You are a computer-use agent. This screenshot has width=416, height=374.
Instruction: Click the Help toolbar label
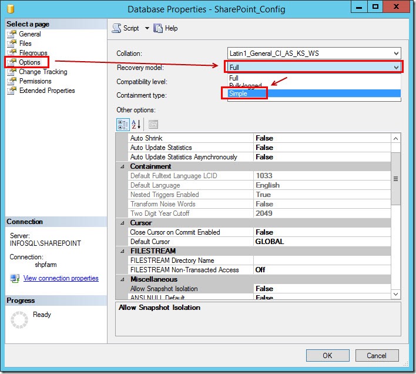[171, 28]
